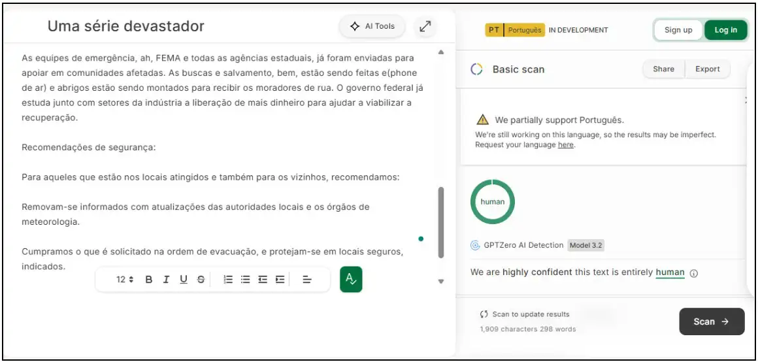This screenshot has height=362, width=758.
Task: Click the green dot in editor margin
Action: pyautogui.click(x=421, y=239)
